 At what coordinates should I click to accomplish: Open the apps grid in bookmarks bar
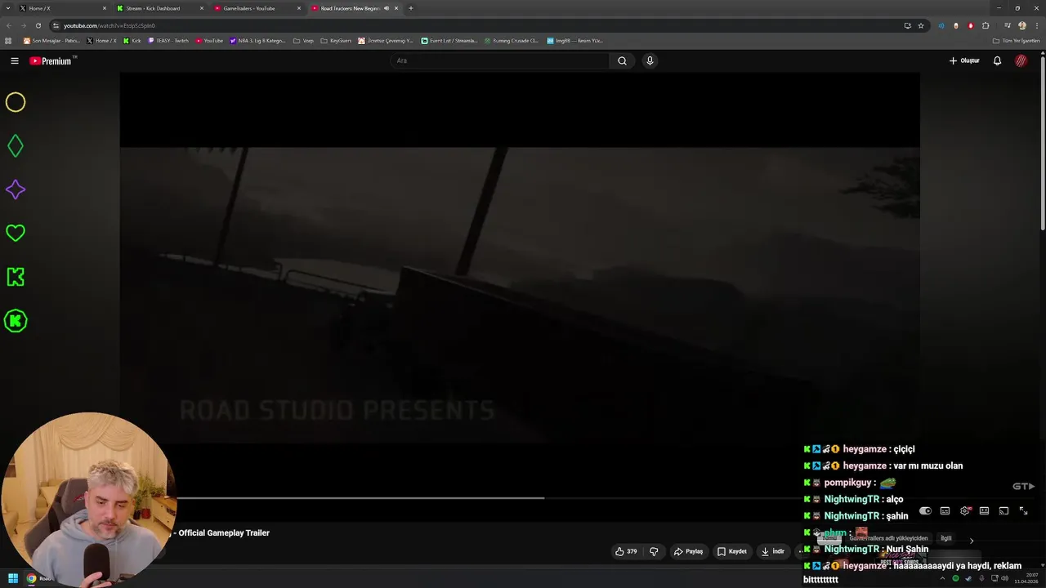pyautogui.click(x=8, y=40)
